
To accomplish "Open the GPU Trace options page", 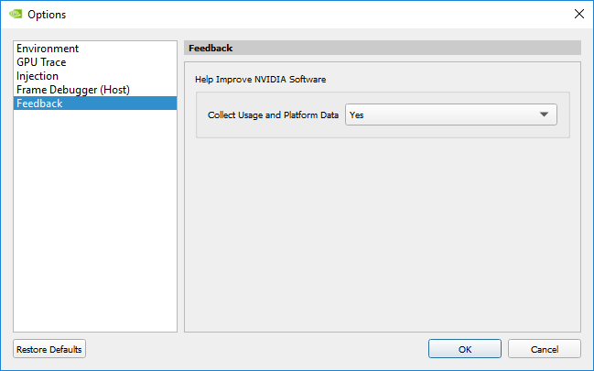I will (41, 62).
